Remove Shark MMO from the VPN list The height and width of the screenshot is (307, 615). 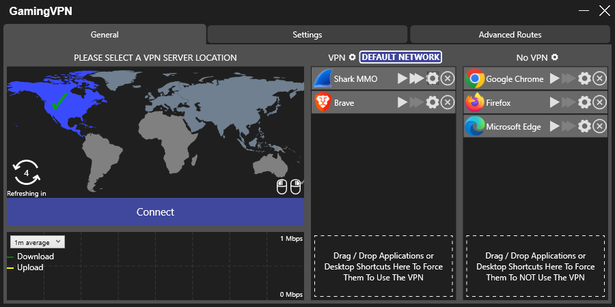coord(447,79)
